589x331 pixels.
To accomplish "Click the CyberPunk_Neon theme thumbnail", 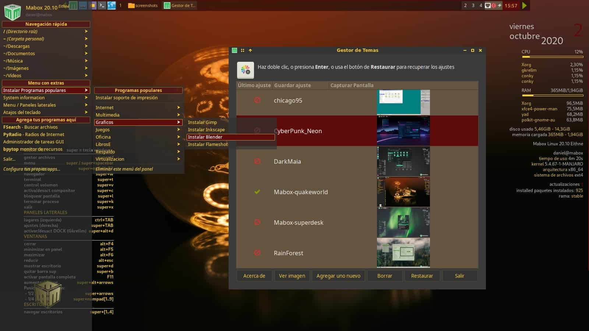I will [x=403, y=131].
